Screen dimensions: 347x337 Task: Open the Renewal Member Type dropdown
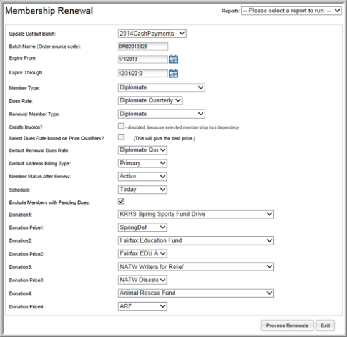162,114
